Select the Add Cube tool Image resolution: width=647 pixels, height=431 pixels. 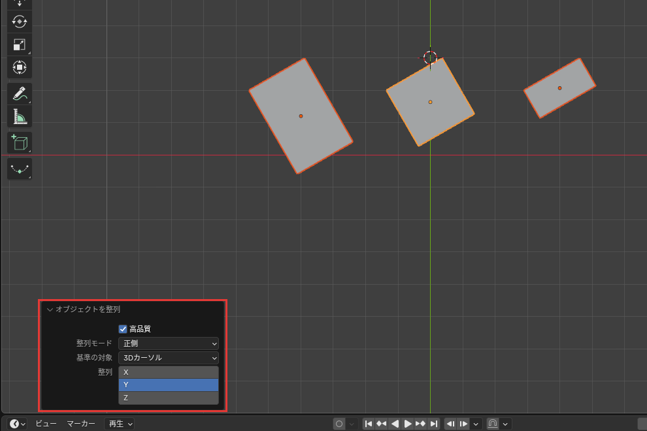coord(20,142)
